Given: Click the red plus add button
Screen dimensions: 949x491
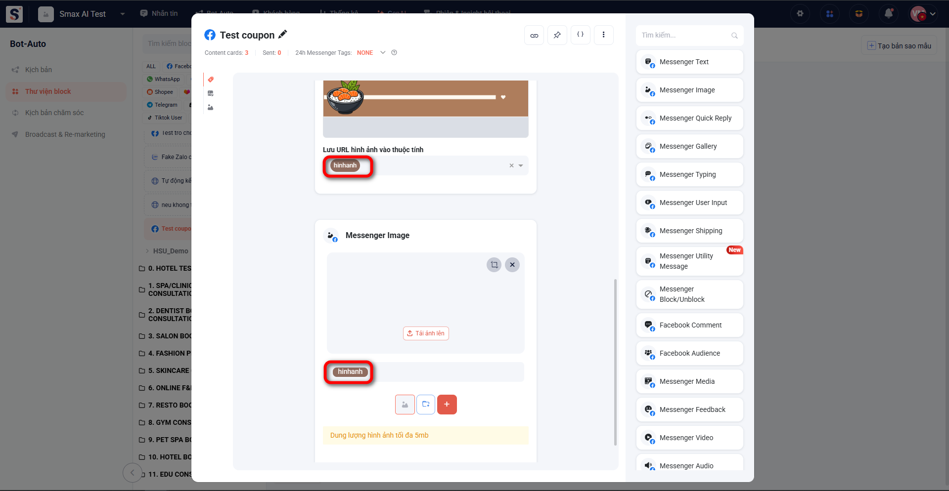Looking at the screenshot, I should tap(447, 405).
